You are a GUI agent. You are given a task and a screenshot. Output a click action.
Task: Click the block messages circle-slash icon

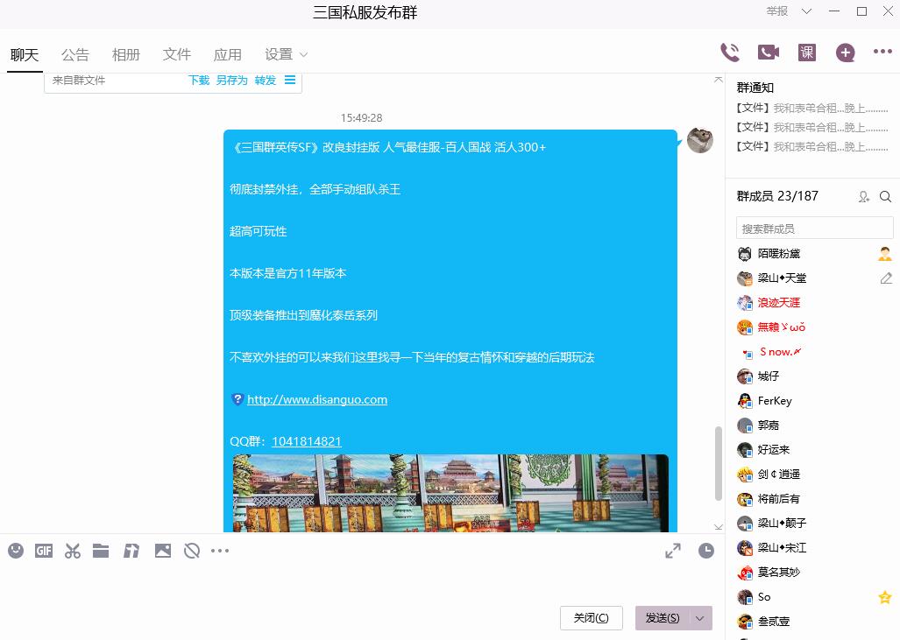pos(192,551)
